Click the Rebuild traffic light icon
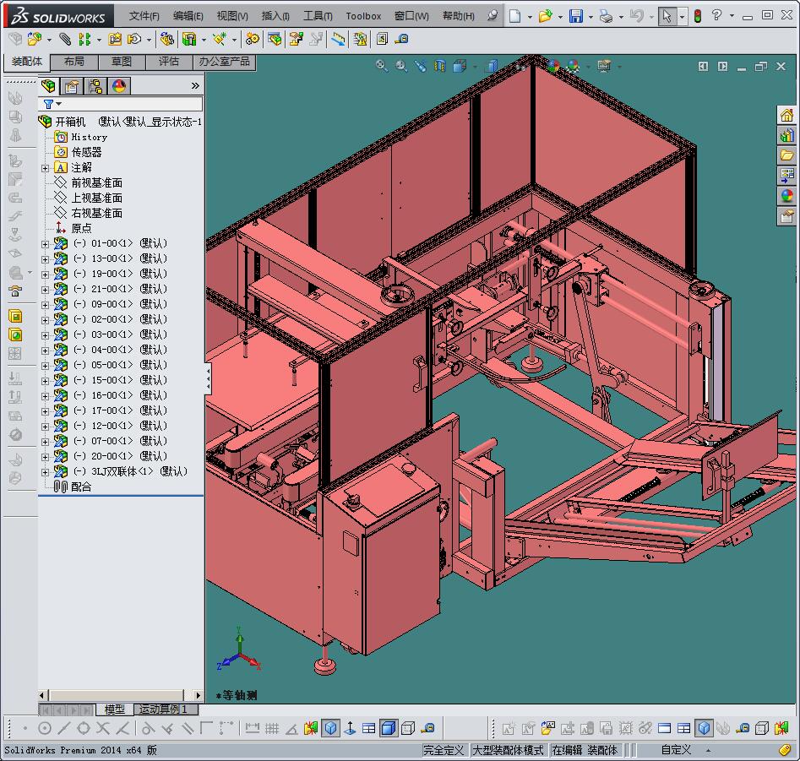 click(x=697, y=16)
